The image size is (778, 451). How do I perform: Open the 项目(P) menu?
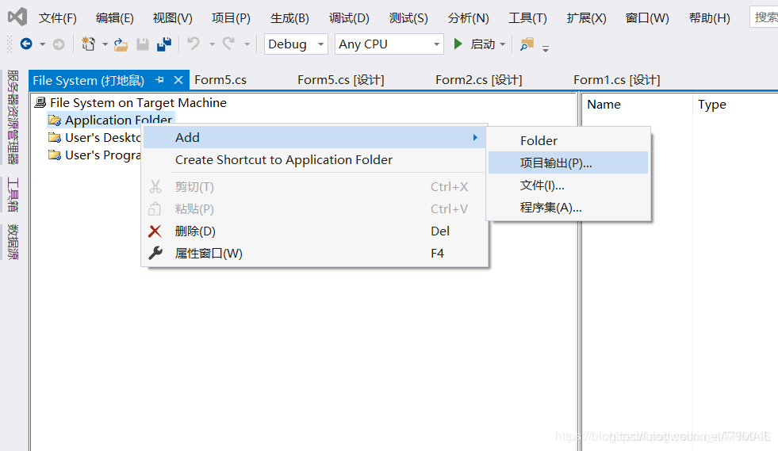(231, 18)
